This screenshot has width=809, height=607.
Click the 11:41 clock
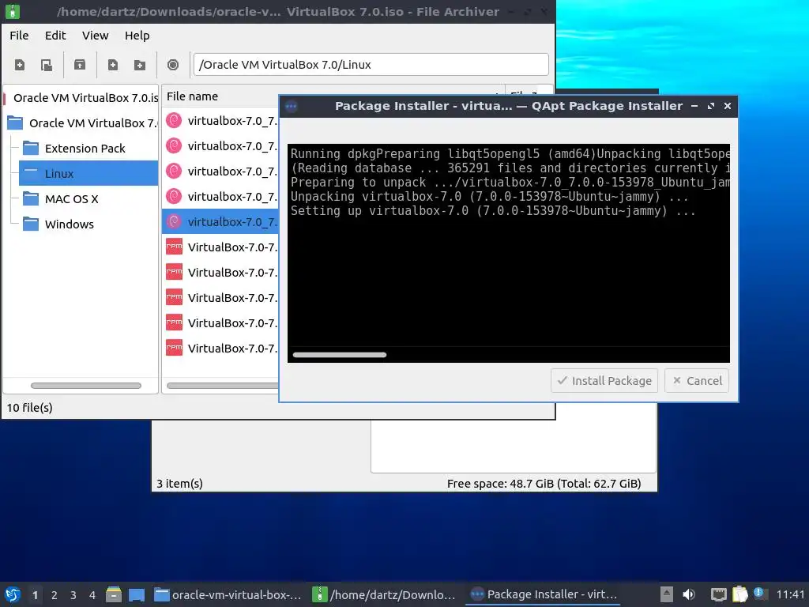[790, 594]
